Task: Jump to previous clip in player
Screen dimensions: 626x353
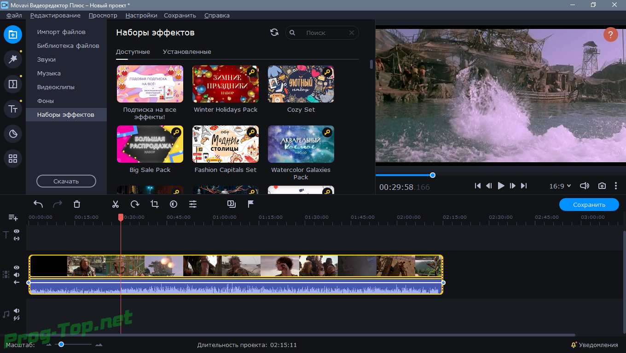Action: (x=478, y=186)
